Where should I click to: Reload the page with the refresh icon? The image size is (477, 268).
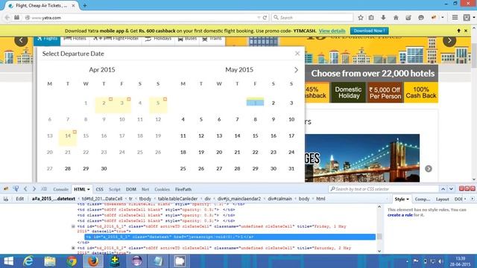coord(265,18)
